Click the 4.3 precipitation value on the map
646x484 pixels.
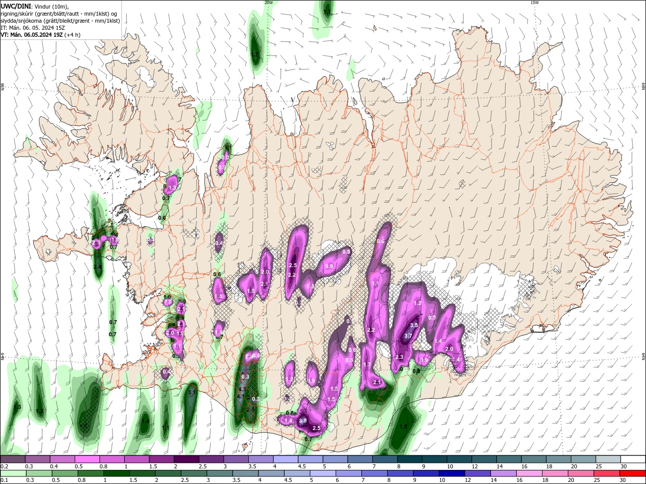click(x=241, y=390)
